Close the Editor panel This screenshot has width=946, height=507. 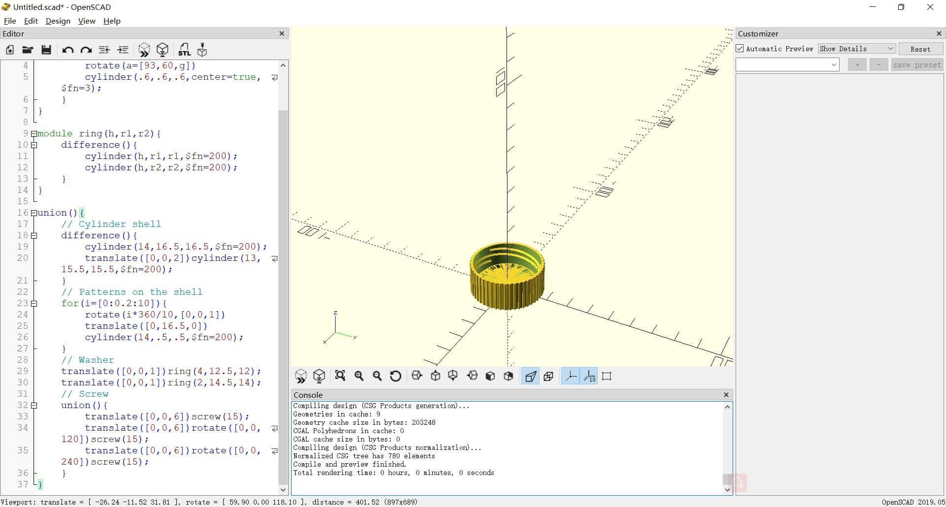(282, 33)
